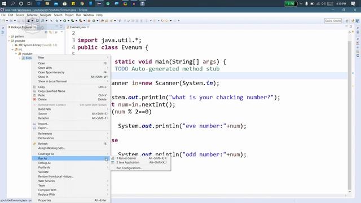Click the 'import java.util.*;' code line

(109, 40)
